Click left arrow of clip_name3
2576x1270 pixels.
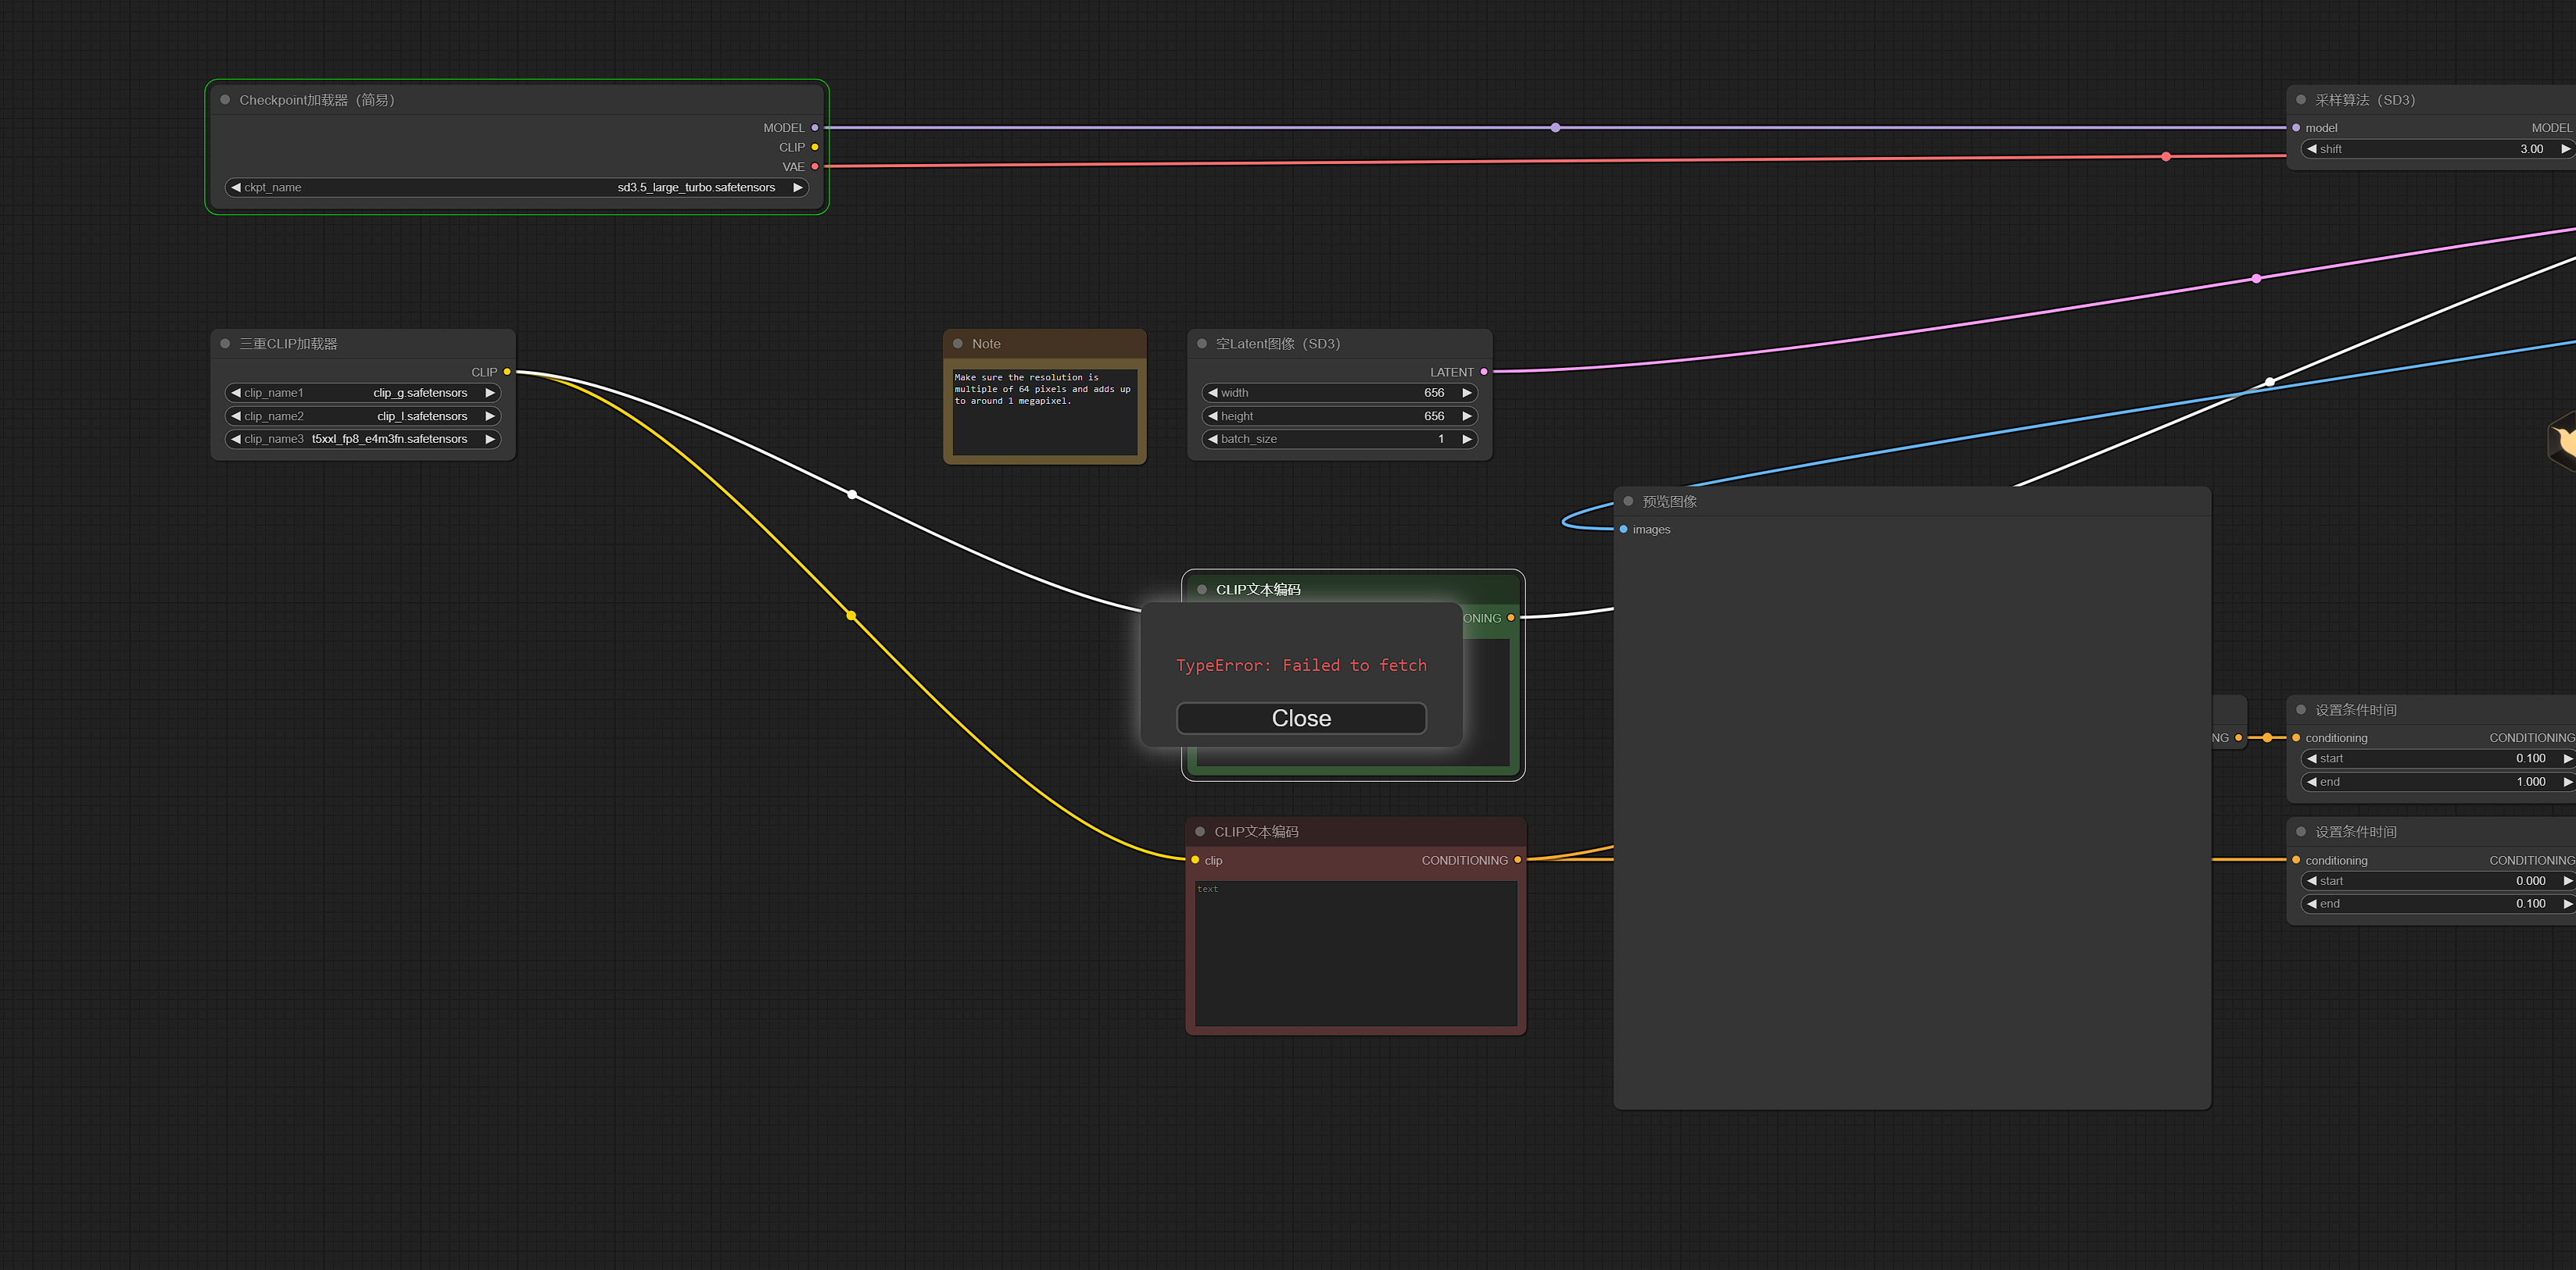[236, 439]
